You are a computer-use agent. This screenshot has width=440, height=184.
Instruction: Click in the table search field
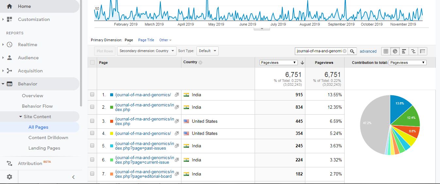point(319,51)
